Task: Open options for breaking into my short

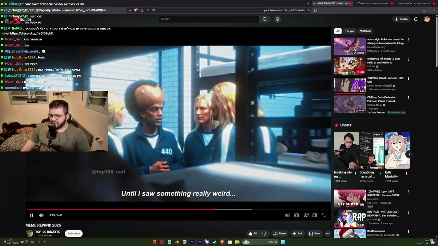Action: click(355, 174)
